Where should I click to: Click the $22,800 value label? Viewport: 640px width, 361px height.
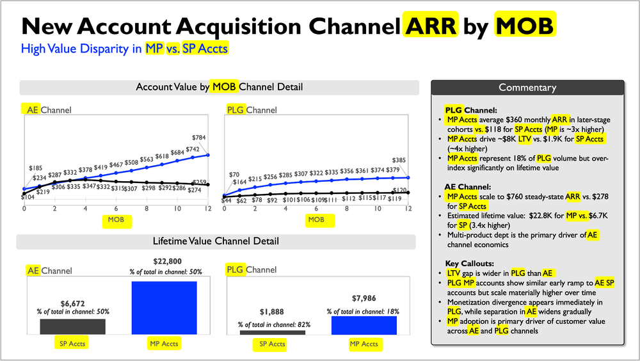tap(167, 261)
